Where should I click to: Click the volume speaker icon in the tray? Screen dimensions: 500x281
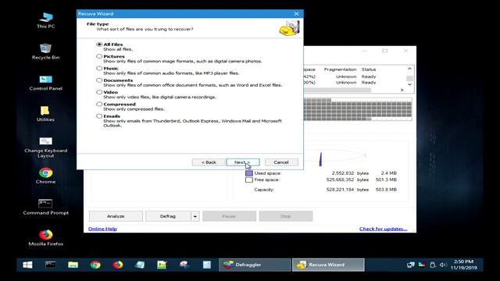point(443,265)
